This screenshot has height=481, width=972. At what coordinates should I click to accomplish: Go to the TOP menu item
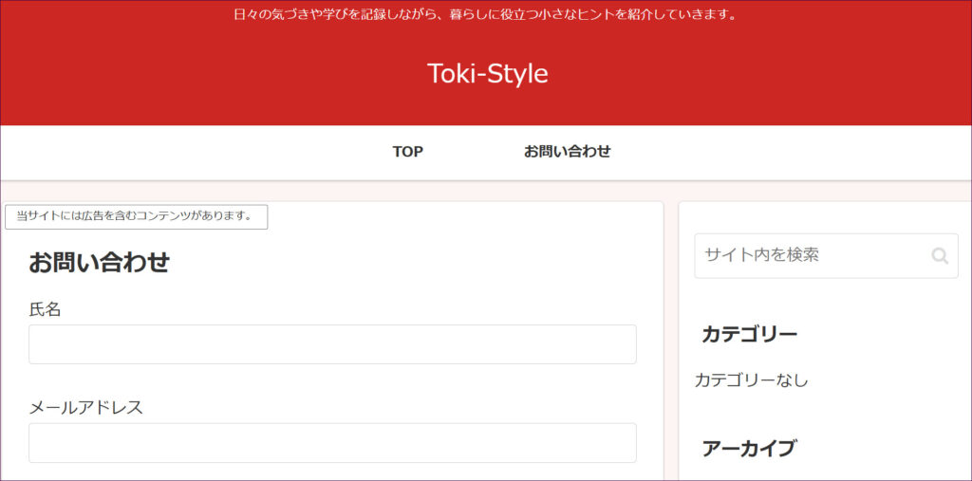(x=407, y=152)
